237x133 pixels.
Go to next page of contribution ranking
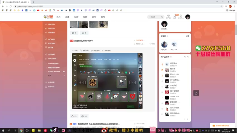(188, 119)
